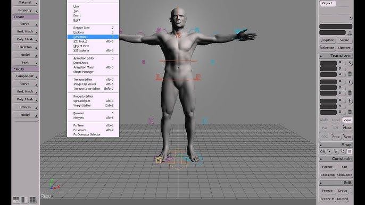Click the Freeze M button
Viewport: 365px width, 205px height.
click(x=328, y=199)
